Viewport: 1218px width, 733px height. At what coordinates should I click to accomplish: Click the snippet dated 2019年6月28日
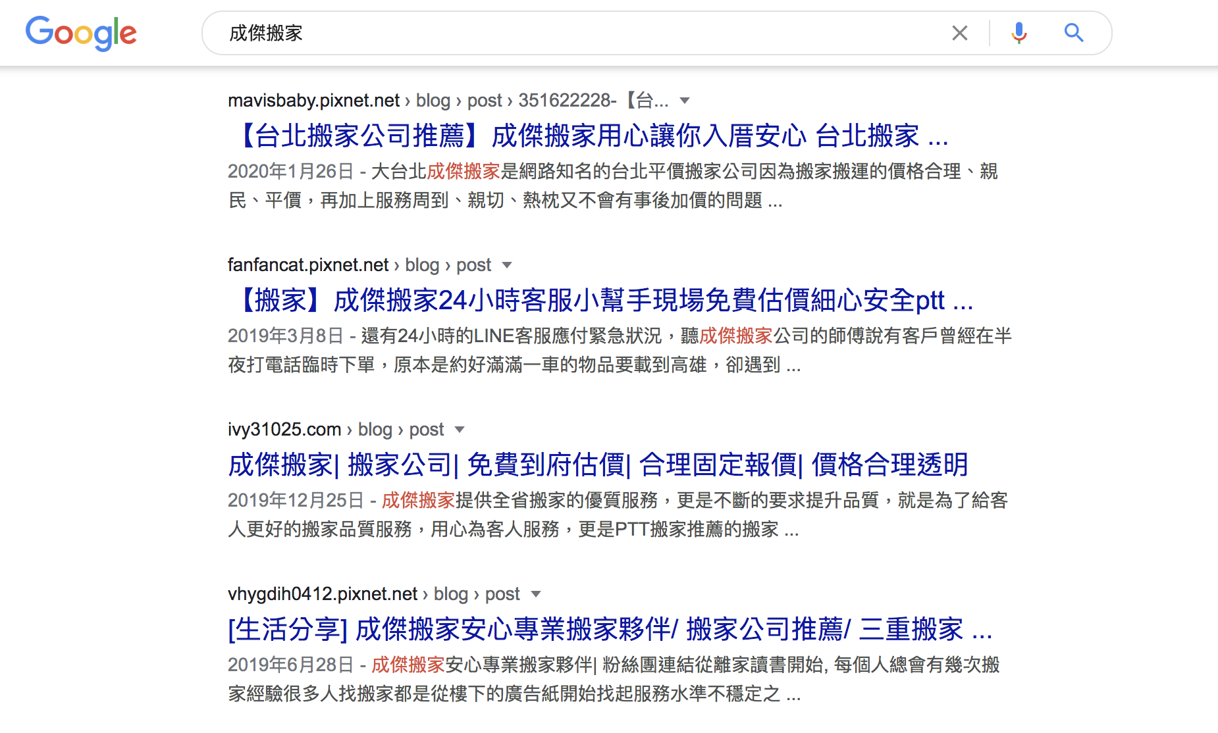point(614,679)
